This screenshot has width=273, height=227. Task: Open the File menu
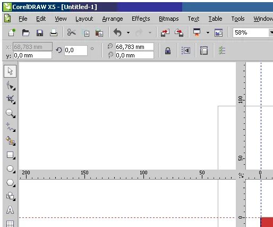23,19
